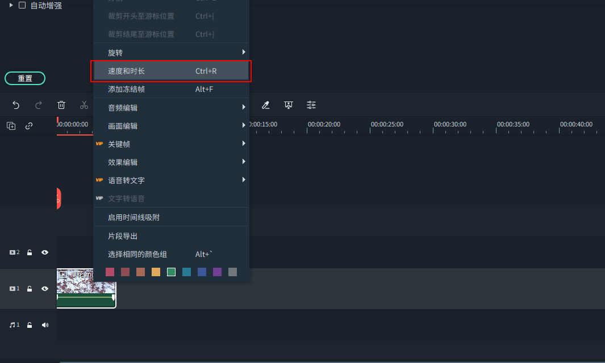The image size is (605, 363).
Task: Toggle the link chain icon
Action: click(29, 126)
